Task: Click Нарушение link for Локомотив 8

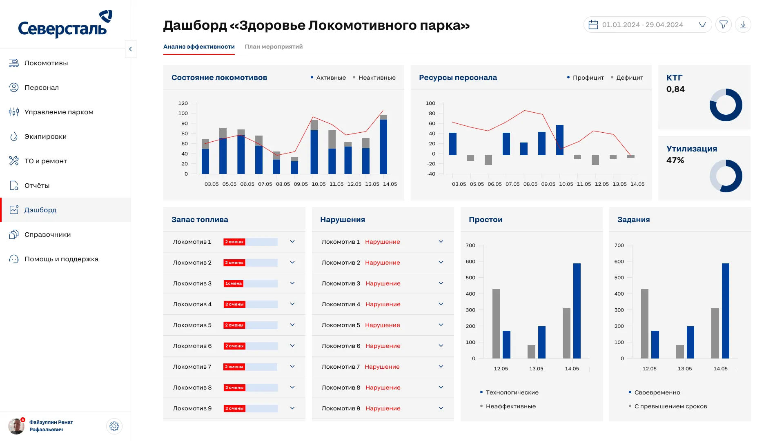Action: click(383, 388)
